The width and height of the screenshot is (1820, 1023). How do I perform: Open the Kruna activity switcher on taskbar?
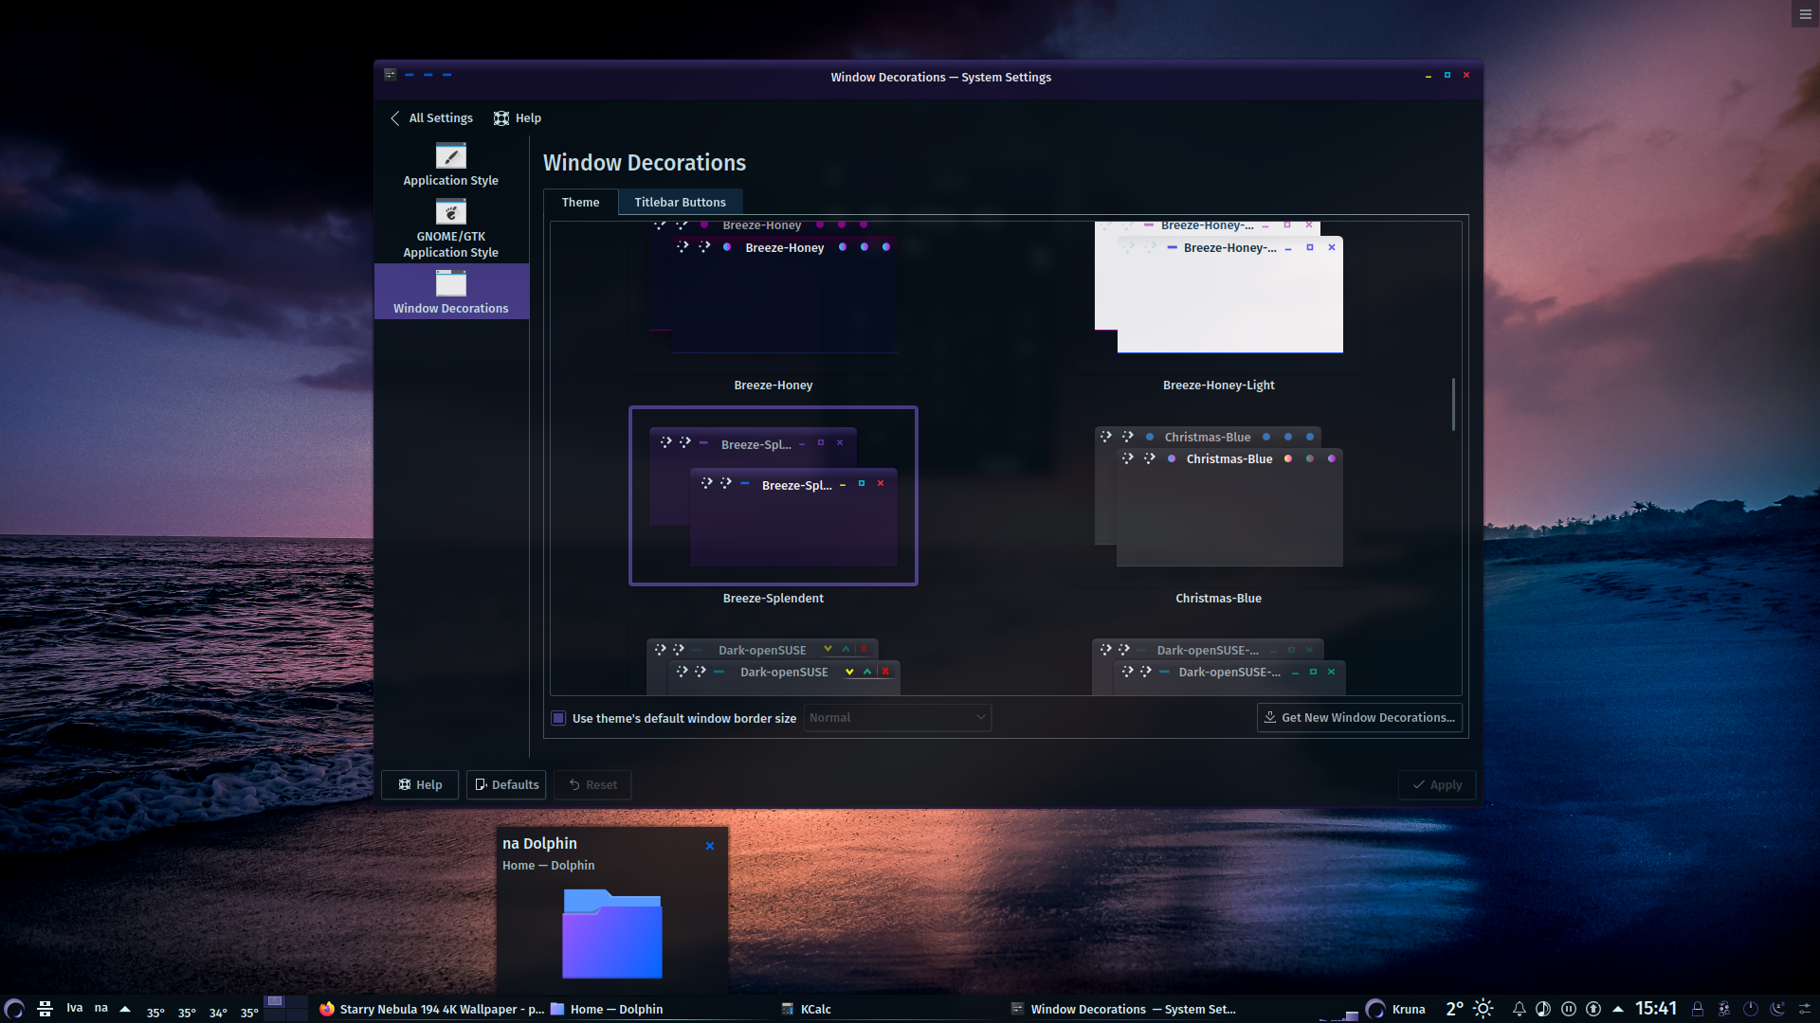[x=1394, y=1009]
